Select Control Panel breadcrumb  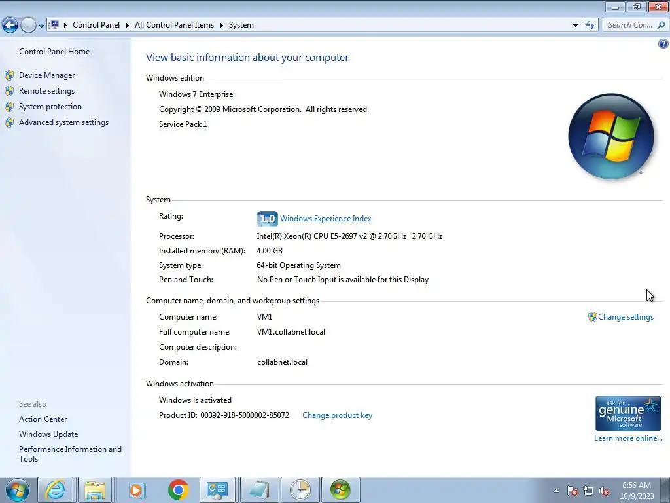96,25
